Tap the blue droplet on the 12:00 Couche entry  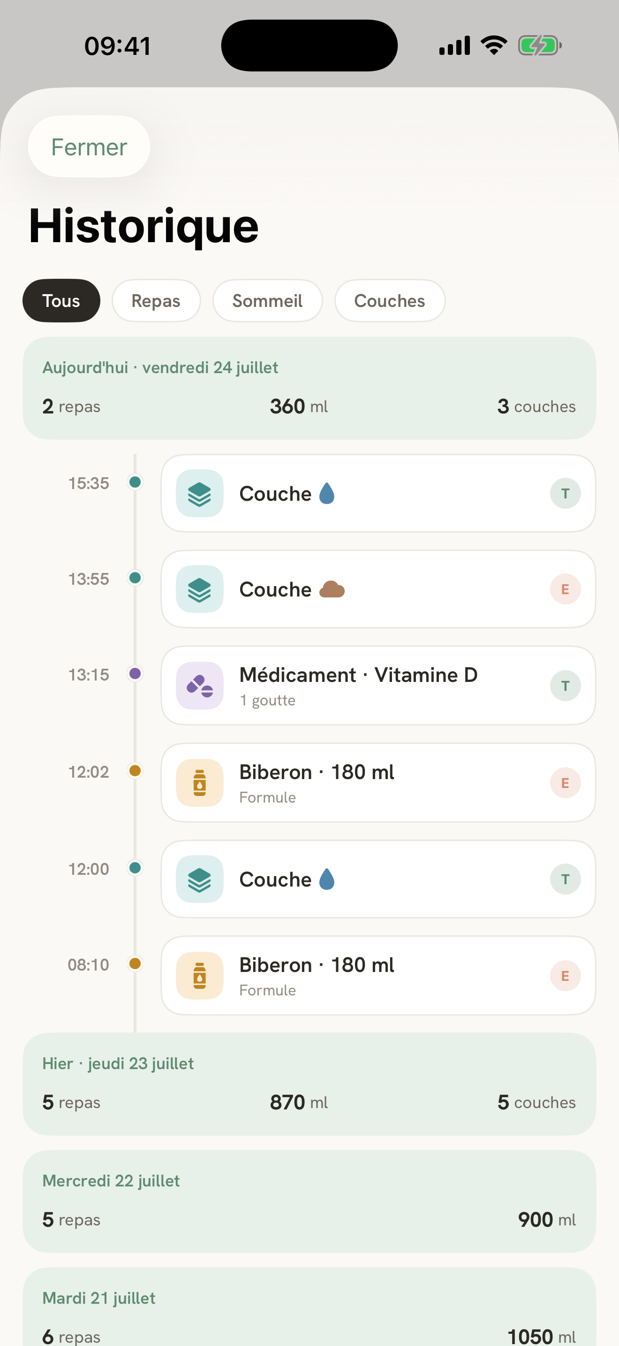[x=327, y=879]
